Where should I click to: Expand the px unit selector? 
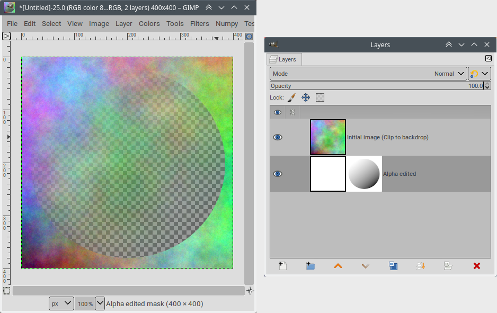click(61, 303)
